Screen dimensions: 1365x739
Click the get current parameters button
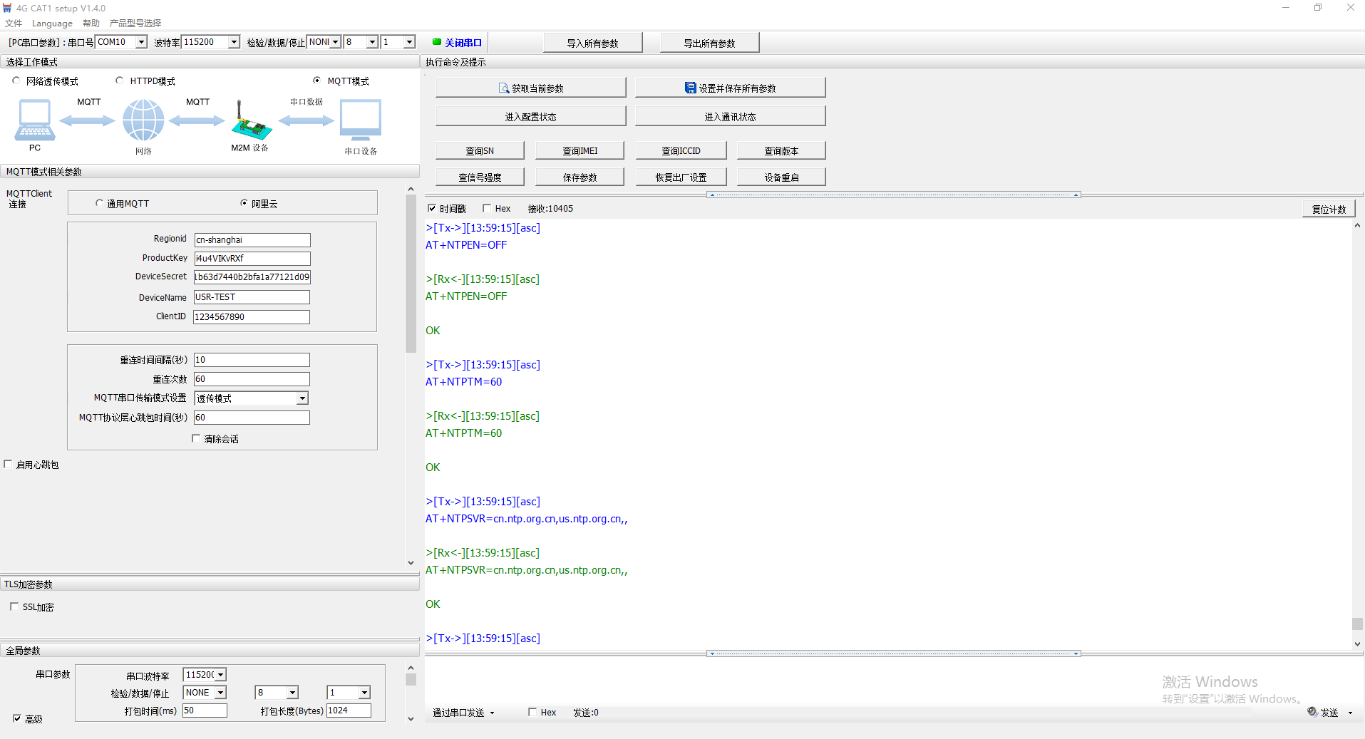click(530, 88)
